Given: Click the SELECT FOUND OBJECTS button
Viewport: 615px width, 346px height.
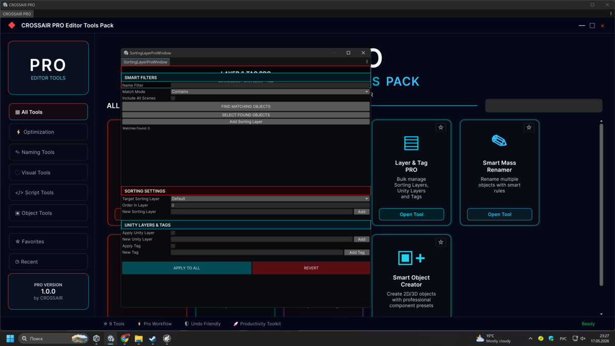Looking at the screenshot, I should pos(245,115).
